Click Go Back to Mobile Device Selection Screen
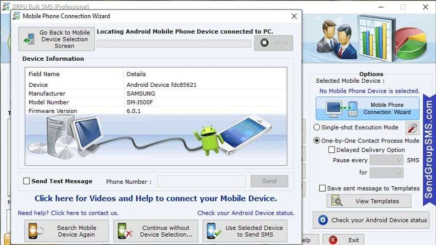 click(56, 39)
